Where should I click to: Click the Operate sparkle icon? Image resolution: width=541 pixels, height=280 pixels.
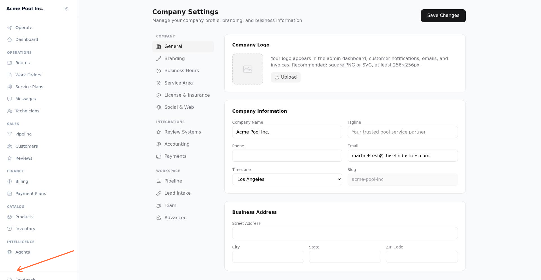pyautogui.click(x=10, y=28)
